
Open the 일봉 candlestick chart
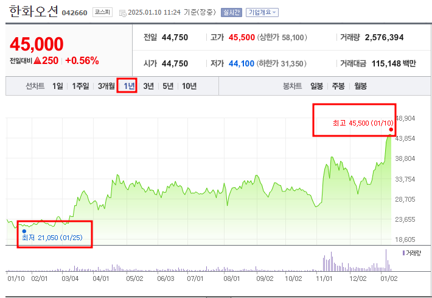pyautogui.click(x=316, y=86)
